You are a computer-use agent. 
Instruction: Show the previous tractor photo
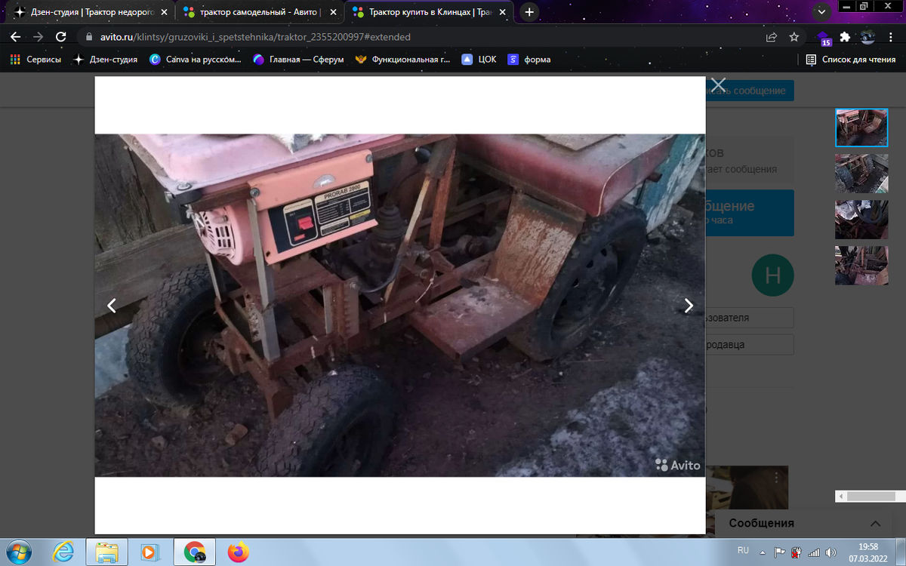coord(112,306)
